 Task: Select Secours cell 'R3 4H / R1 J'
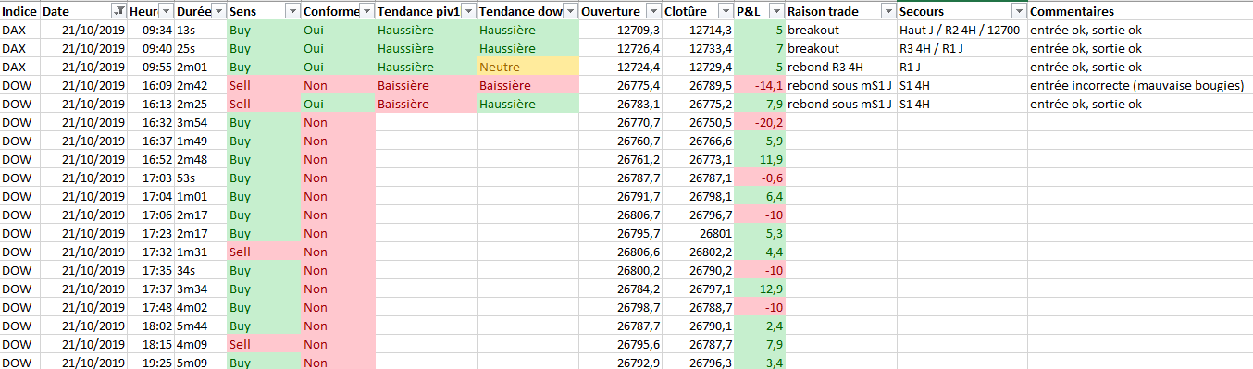962,48
